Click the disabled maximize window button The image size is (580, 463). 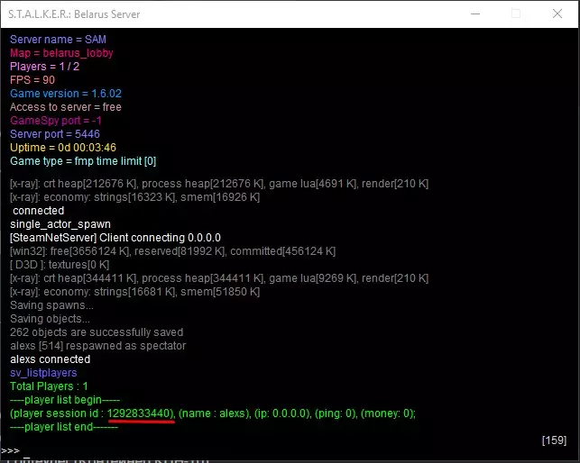point(516,14)
